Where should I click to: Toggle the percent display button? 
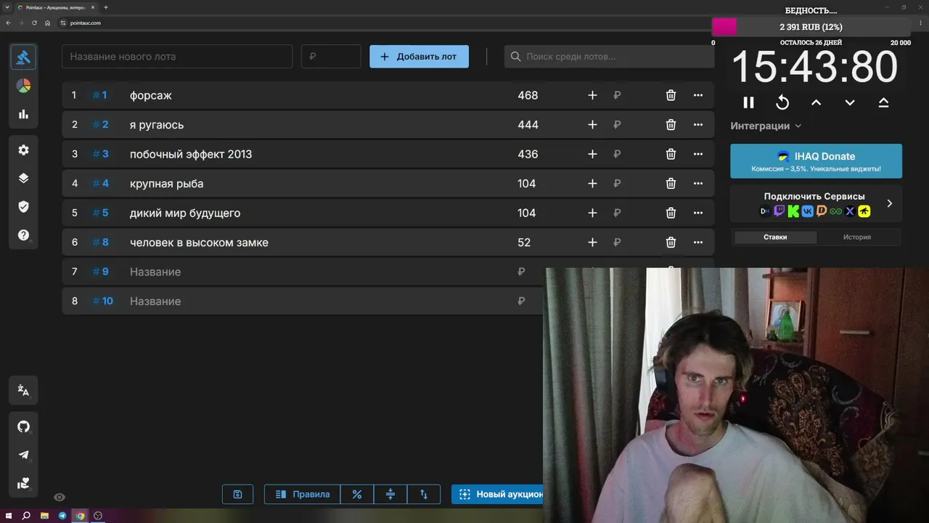click(356, 494)
